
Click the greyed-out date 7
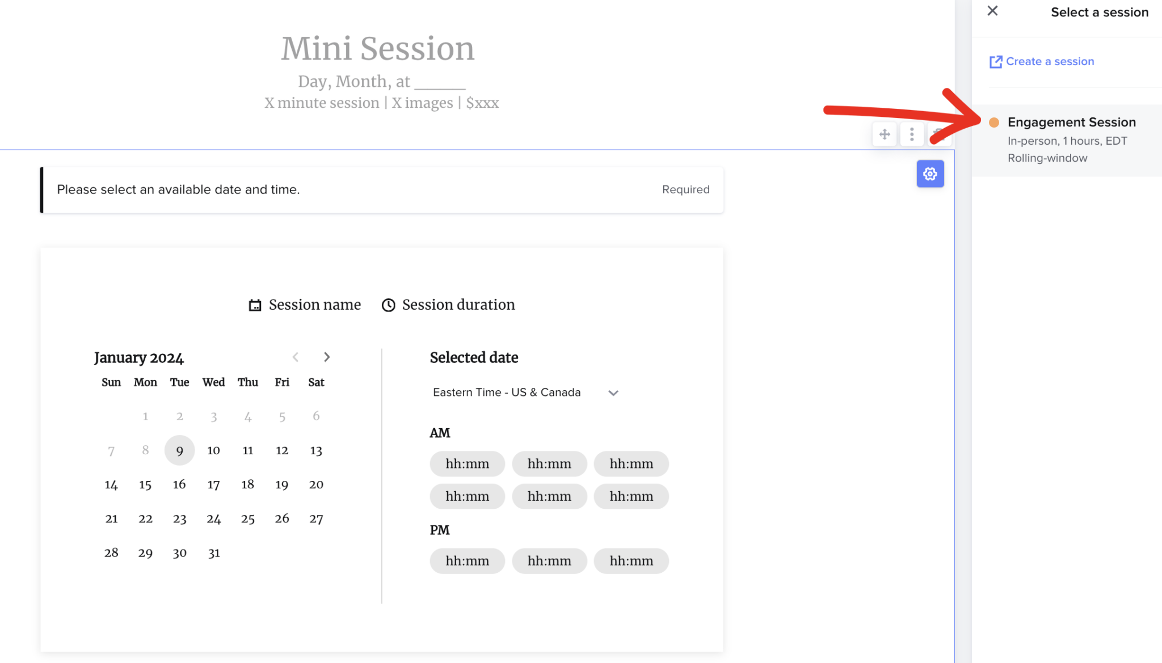[111, 450]
